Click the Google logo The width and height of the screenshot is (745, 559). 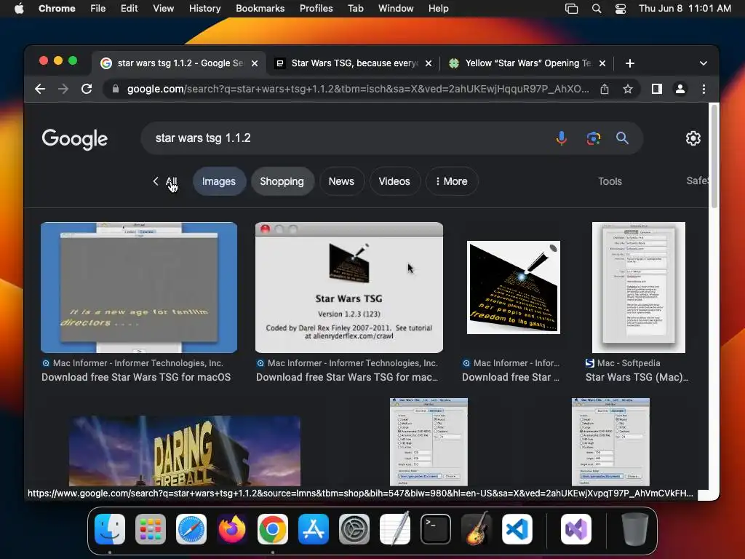75,139
